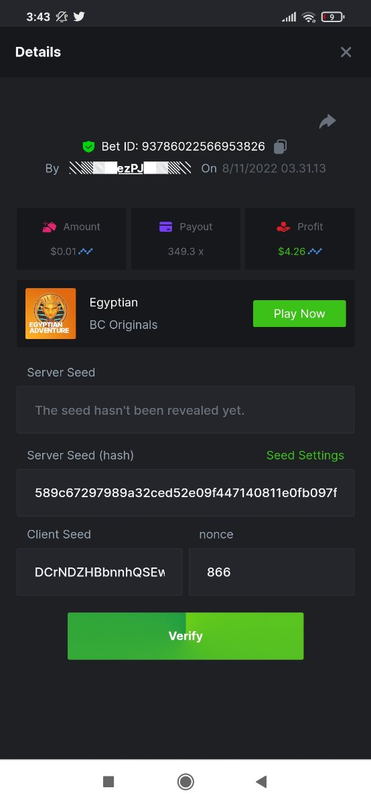Click the green Verify button

click(x=185, y=636)
